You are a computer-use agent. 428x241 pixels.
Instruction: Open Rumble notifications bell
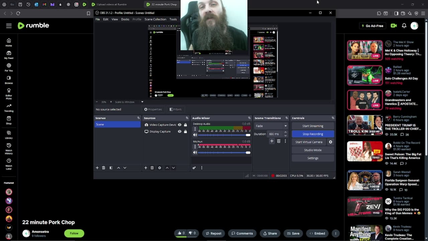click(404, 26)
